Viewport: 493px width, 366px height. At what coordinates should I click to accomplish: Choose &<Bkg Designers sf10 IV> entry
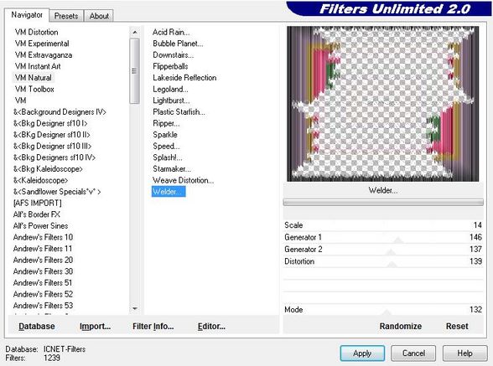[x=54, y=157]
